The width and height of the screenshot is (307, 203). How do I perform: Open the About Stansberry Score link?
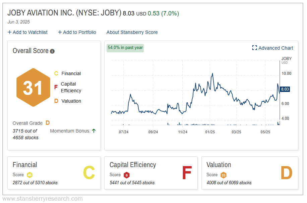132,32
